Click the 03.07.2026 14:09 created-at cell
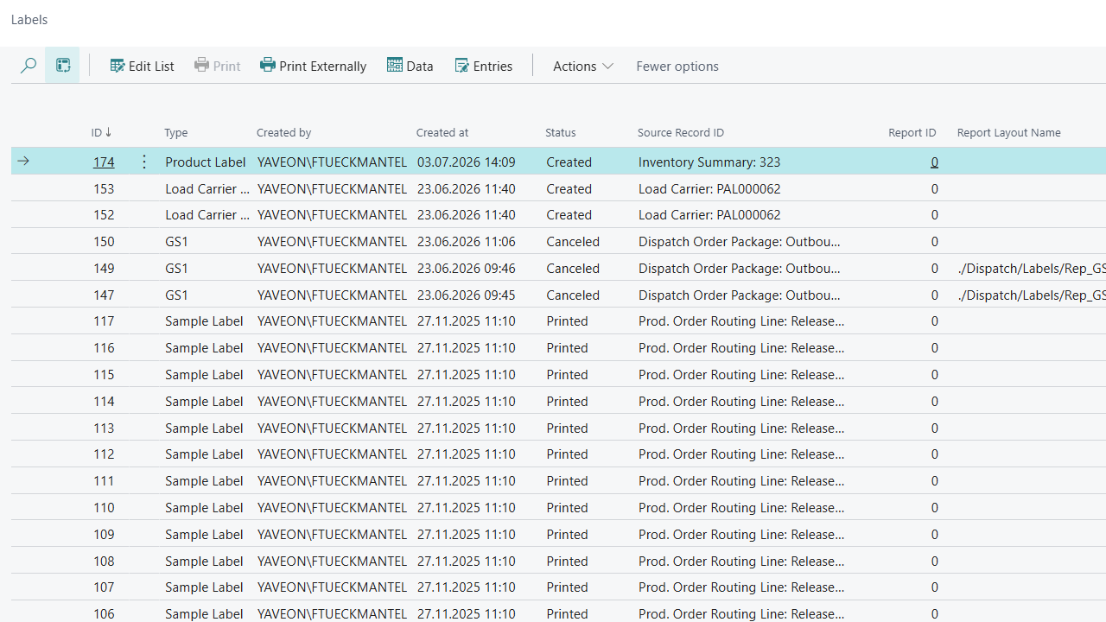Screen dimensions: 1106x622 [x=467, y=162]
